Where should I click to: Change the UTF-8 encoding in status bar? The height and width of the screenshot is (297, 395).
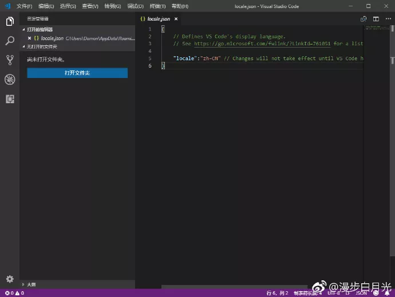coord(334,293)
